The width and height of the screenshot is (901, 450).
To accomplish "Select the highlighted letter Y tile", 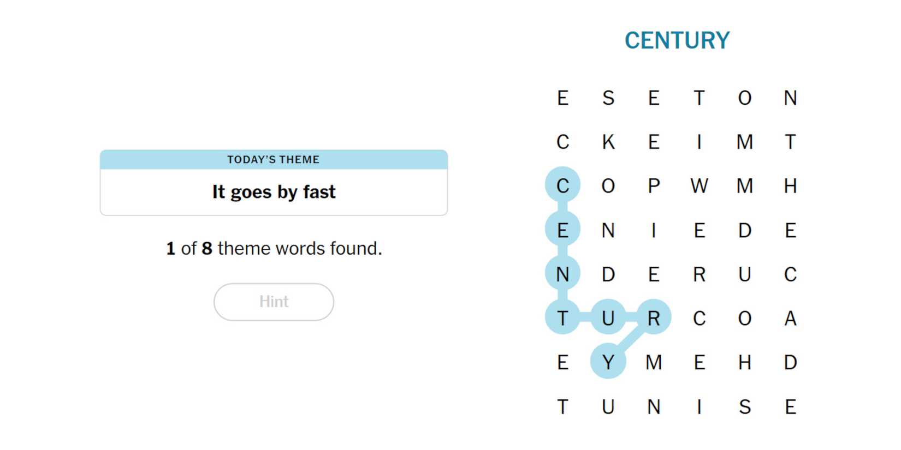I will (x=608, y=362).
